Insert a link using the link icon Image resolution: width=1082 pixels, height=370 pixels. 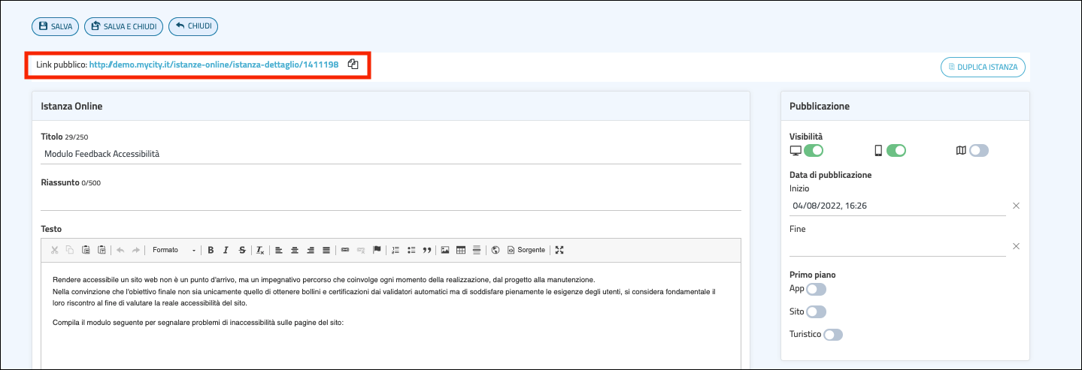pos(345,250)
